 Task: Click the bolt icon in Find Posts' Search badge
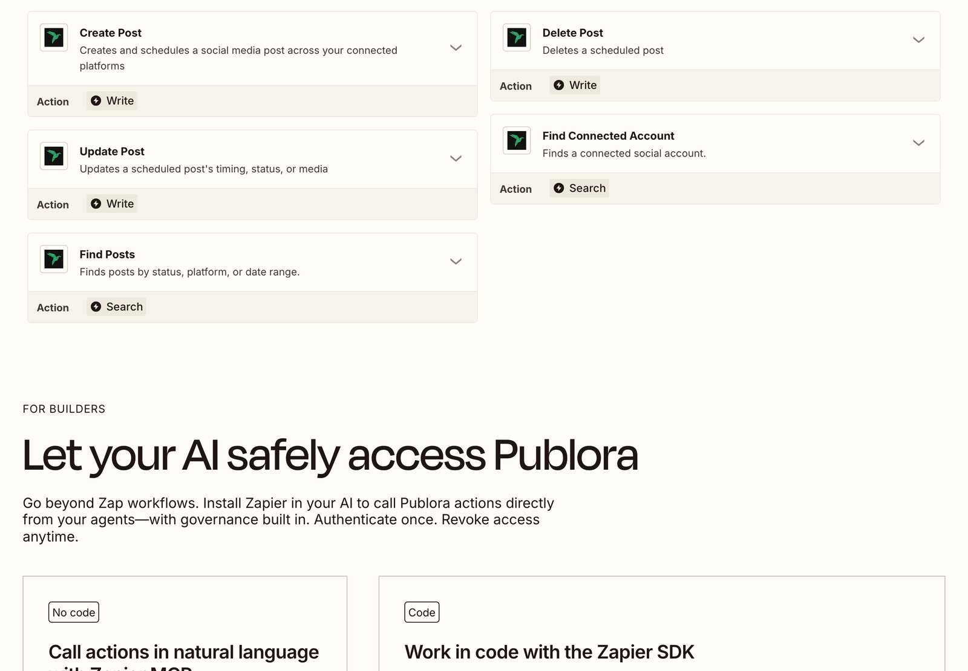96,306
